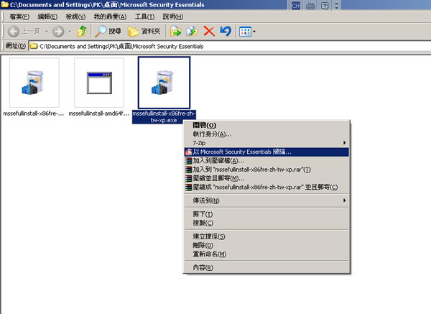Select the mssefullinstall-amd64f file thumbnail
The image size is (431, 314).
click(x=99, y=83)
